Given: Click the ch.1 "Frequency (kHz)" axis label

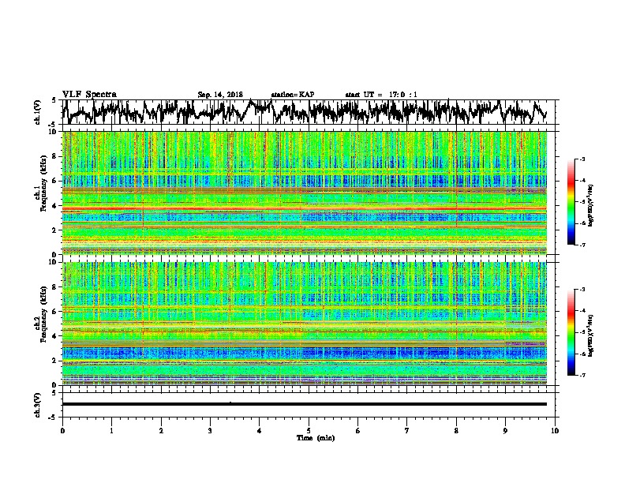Looking at the screenshot, I should pyautogui.click(x=43, y=183).
